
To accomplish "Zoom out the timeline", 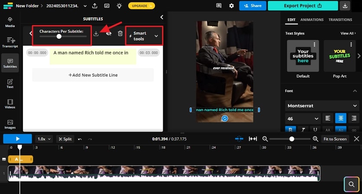I will tap(265, 139).
